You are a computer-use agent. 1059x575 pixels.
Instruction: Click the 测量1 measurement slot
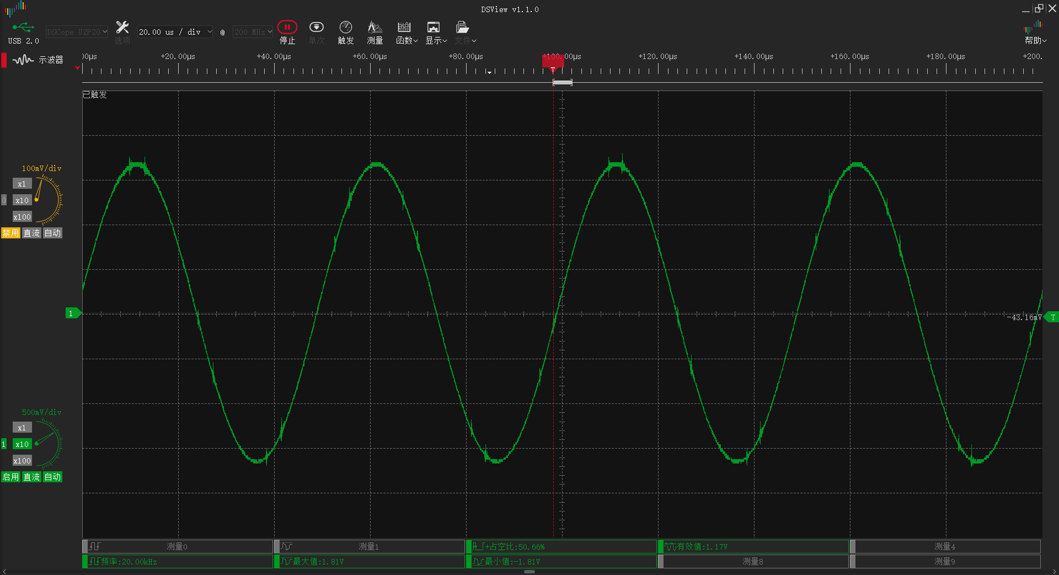click(x=369, y=546)
